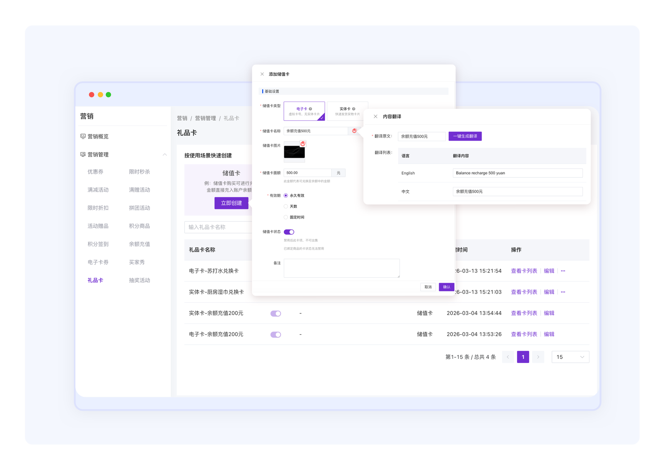This screenshot has width=666, height=470.
Task: Go to next page arrow in pagination
Action: coord(538,357)
